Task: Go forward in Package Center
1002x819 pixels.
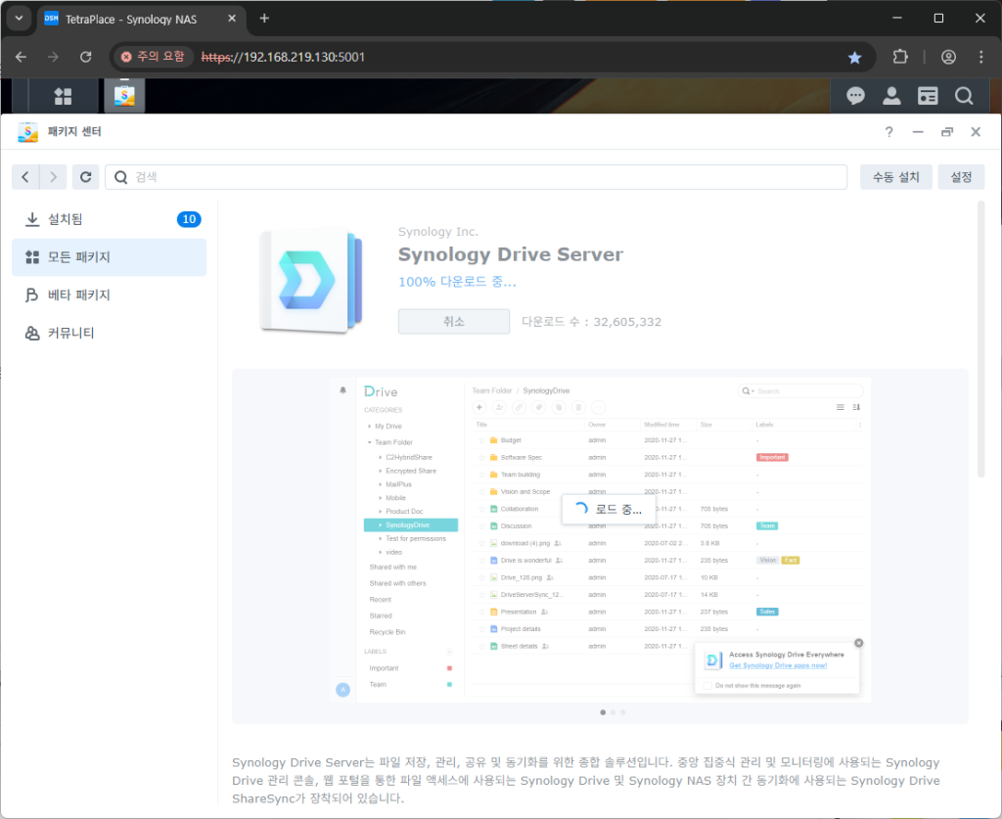Action: [x=53, y=177]
